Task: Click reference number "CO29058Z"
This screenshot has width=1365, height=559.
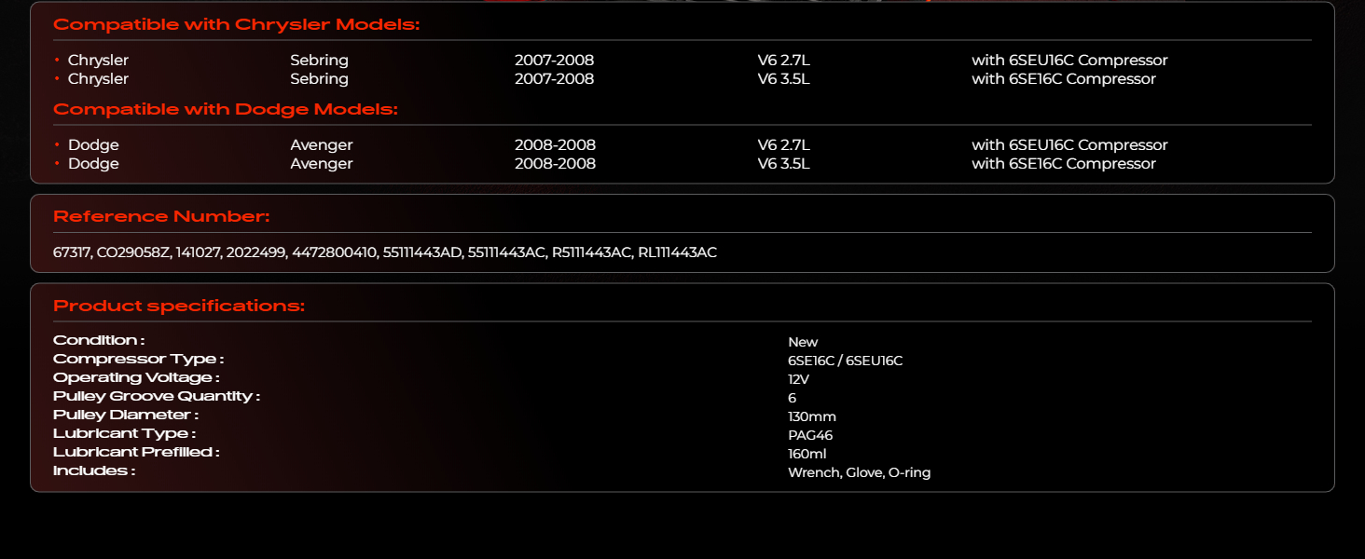Action: point(134,252)
